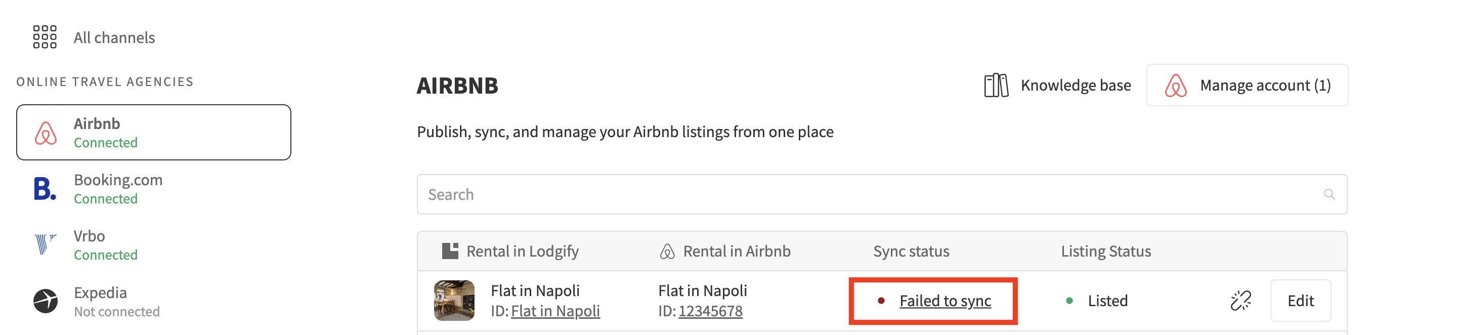Open the Failed to sync link
1457x335 pixels.
(945, 301)
